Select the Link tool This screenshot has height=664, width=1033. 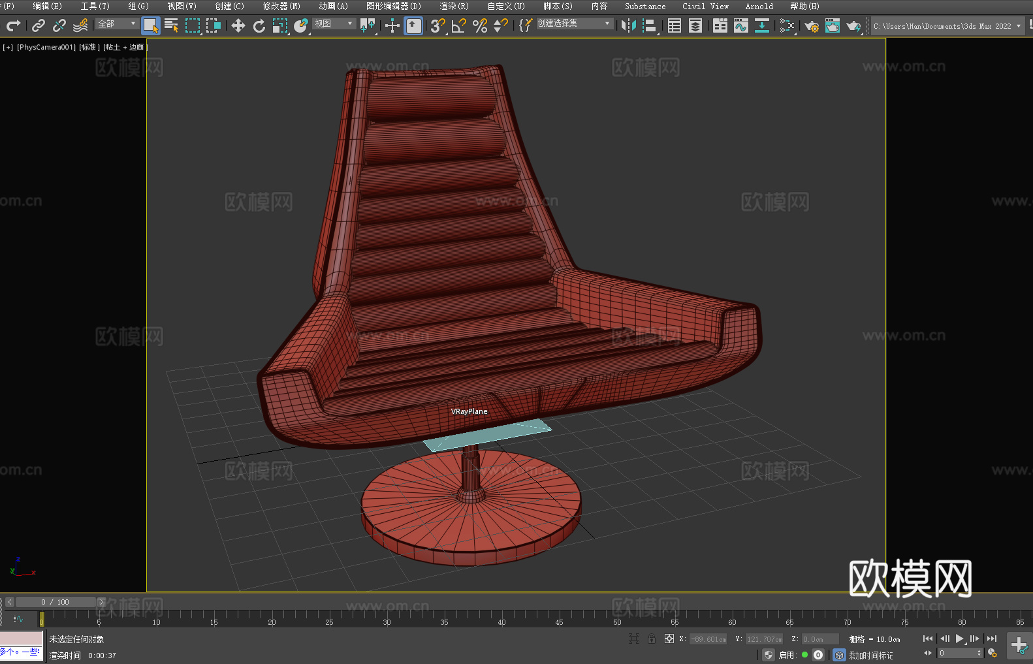(39, 25)
